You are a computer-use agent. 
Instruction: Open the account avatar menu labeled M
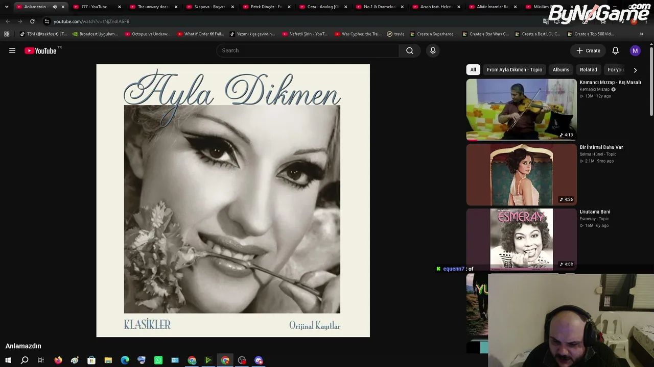[635, 50]
